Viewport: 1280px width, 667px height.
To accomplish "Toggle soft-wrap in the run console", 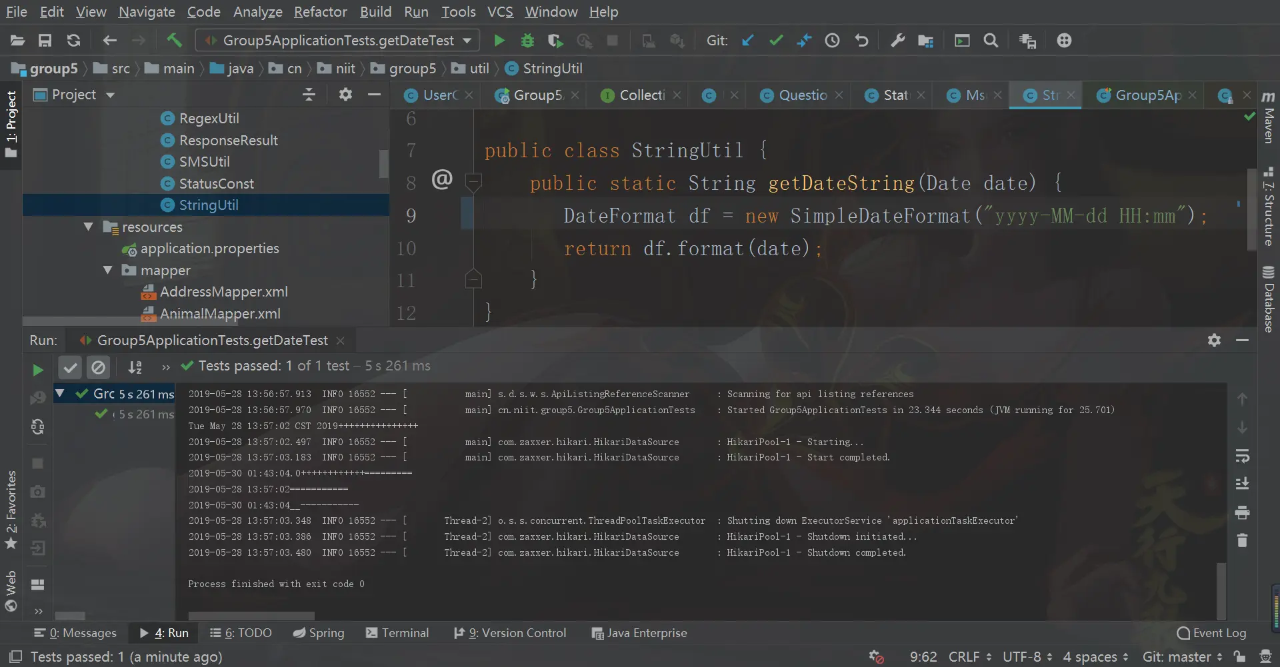I will pos(1242,456).
